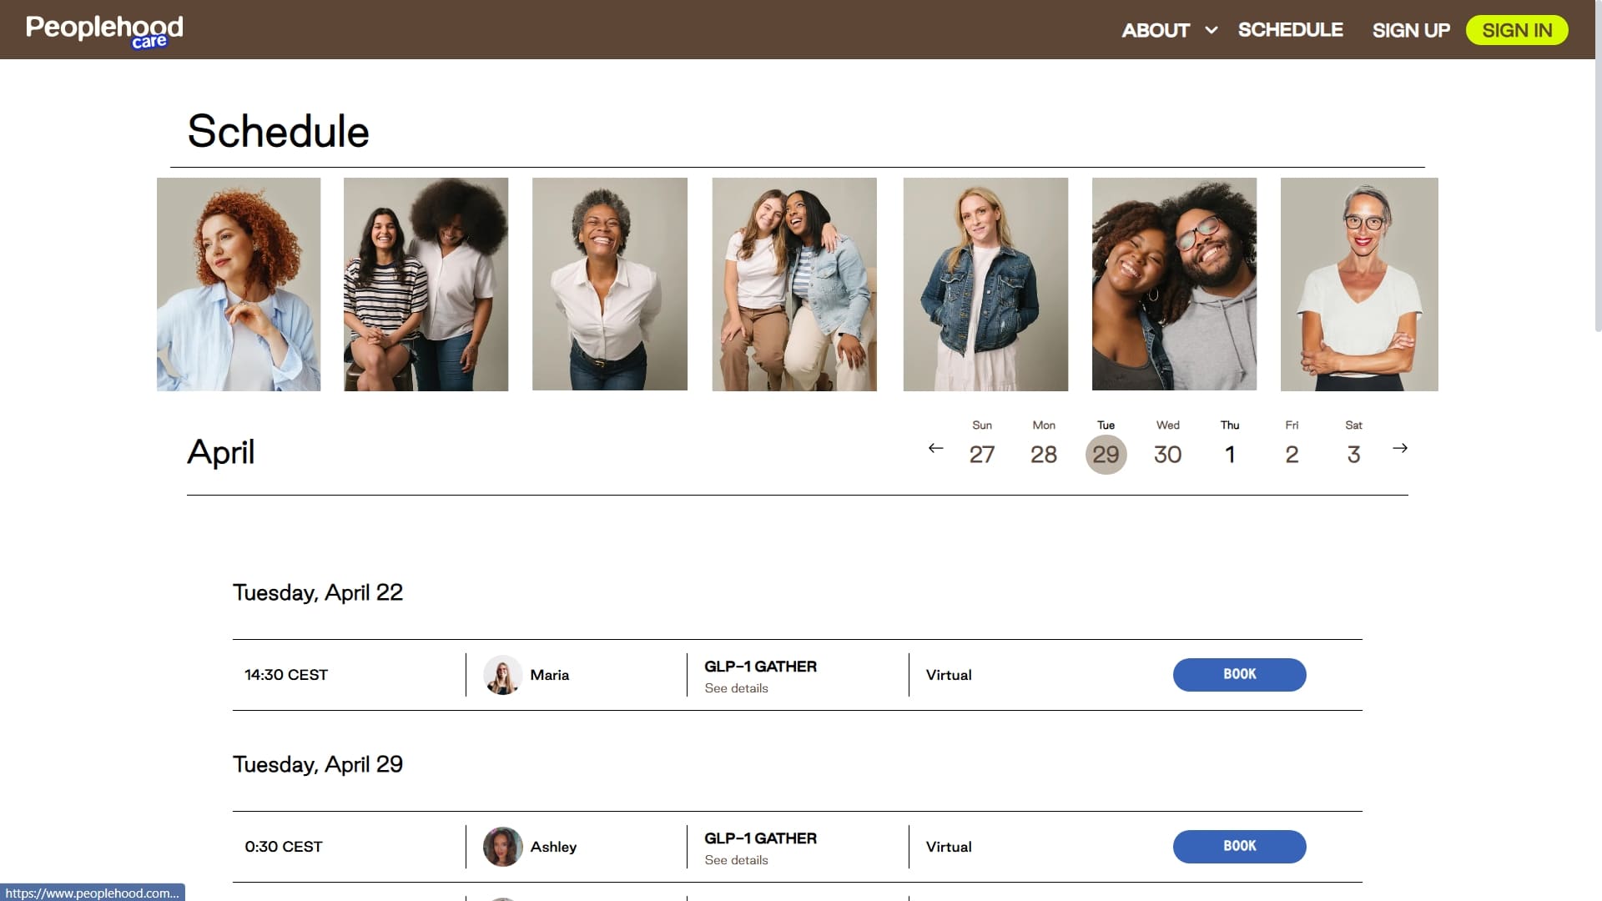Open See details for Ashley's GLP-1 Gather

(x=736, y=860)
